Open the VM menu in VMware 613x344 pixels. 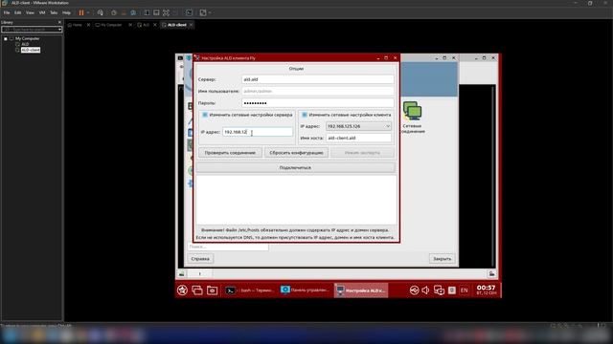point(42,12)
